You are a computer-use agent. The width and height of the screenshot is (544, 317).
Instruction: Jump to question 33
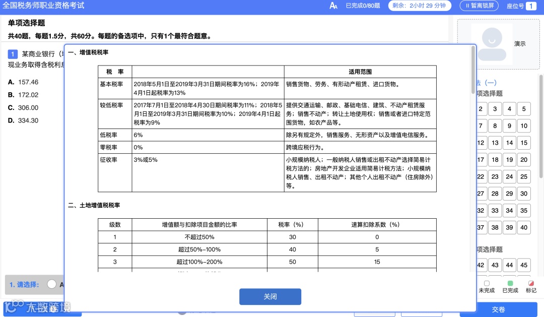(x=495, y=210)
